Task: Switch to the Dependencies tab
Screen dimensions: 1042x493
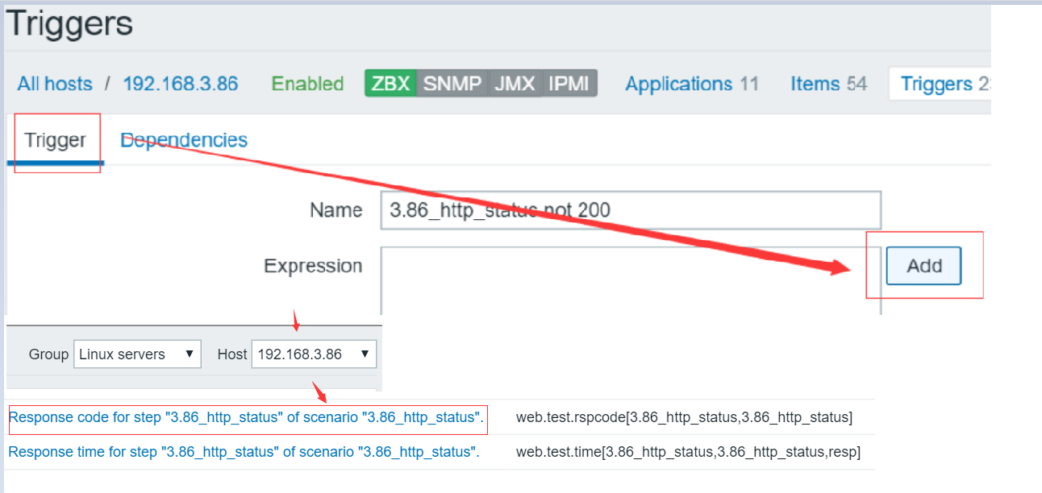Action: pos(184,140)
